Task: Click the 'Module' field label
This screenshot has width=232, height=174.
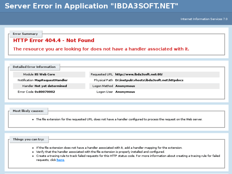Action: pyautogui.click(x=28, y=74)
